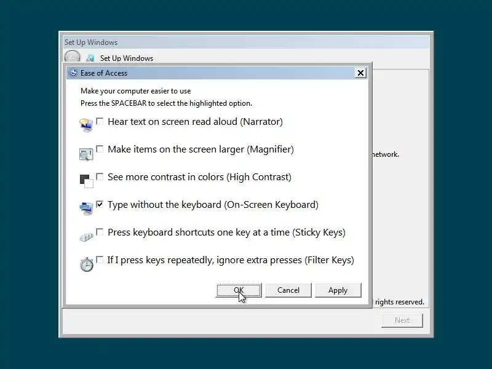Click the Set Up Windows header icon

click(90, 58)
